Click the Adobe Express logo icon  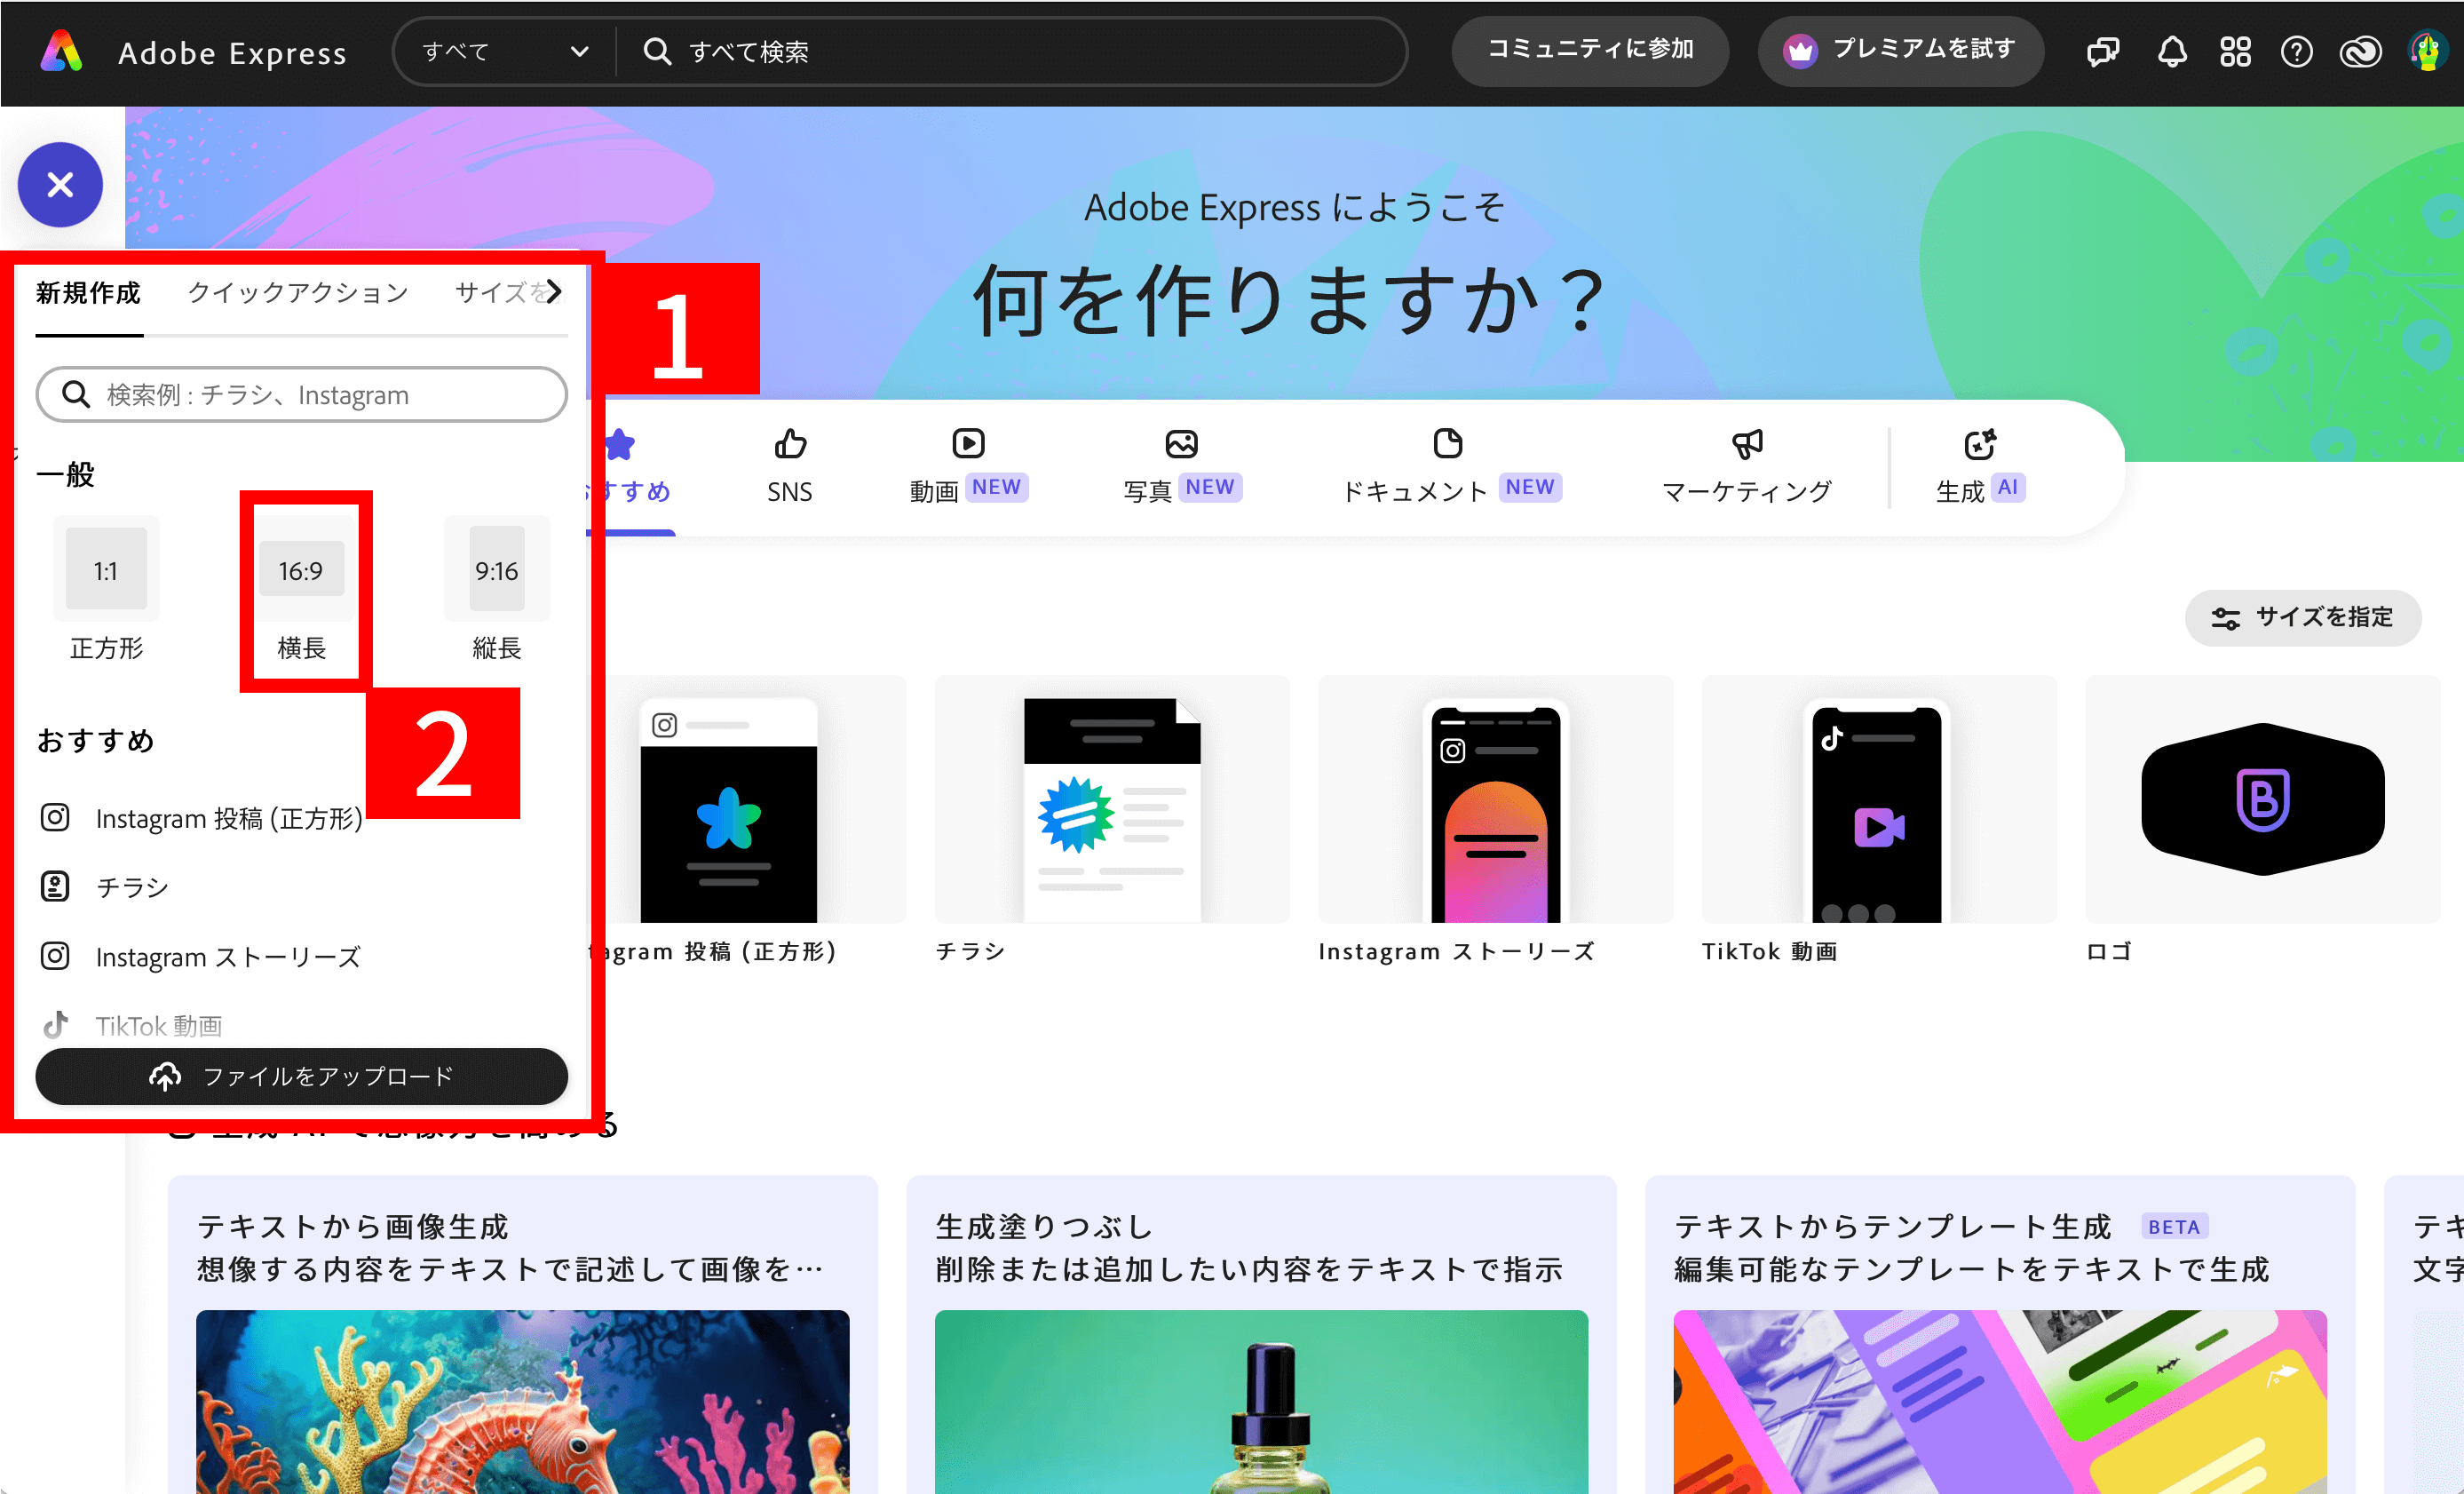[x=62, y=51]
